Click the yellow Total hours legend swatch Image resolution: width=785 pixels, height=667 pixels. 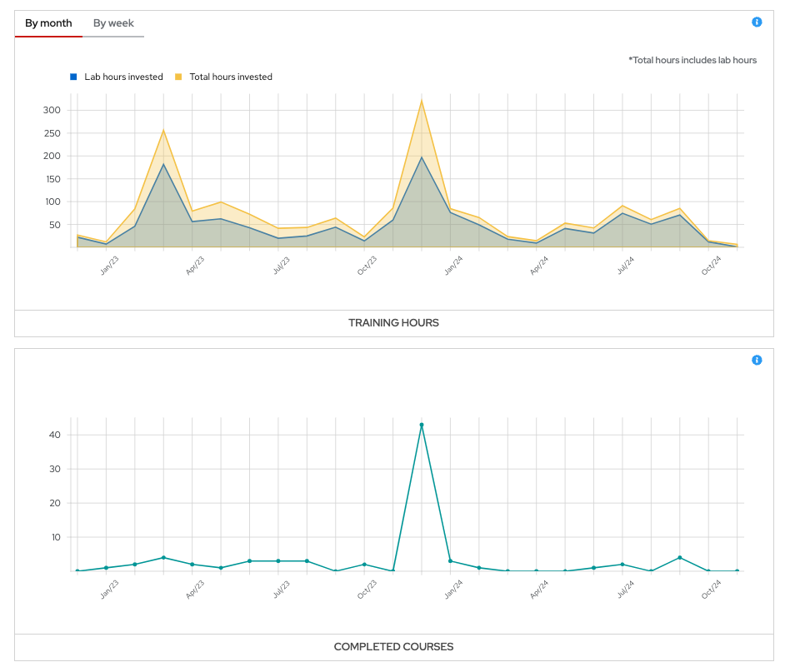pos(178,77)
